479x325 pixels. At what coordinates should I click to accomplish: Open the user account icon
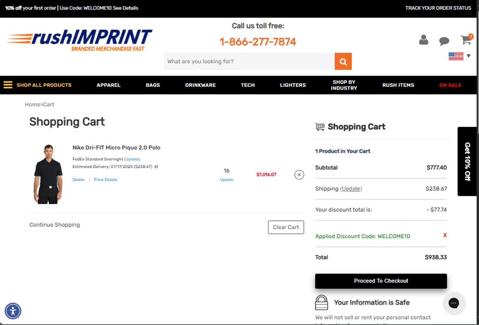pos(423,40)
